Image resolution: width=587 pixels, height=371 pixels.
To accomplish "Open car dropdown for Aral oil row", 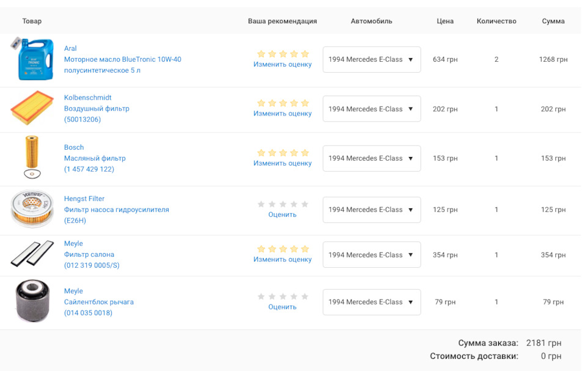I will tap(372, 59).
